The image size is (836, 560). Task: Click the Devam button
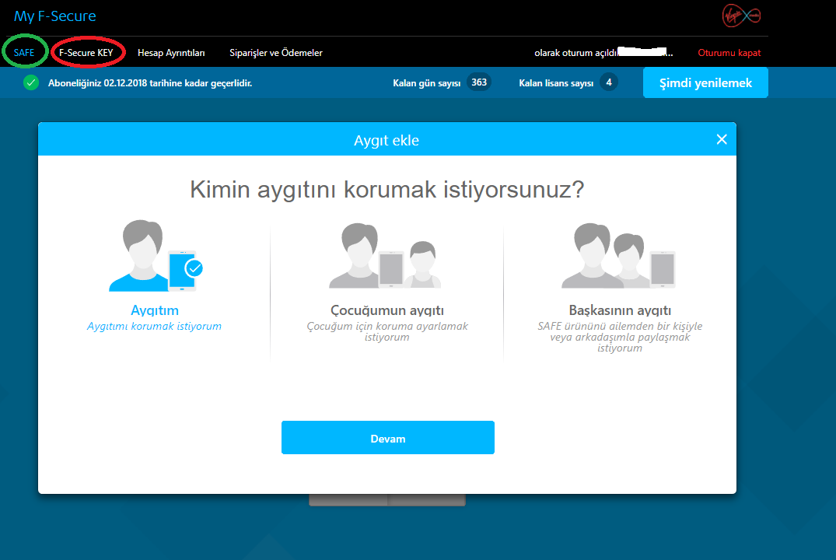tap(387, 437)
